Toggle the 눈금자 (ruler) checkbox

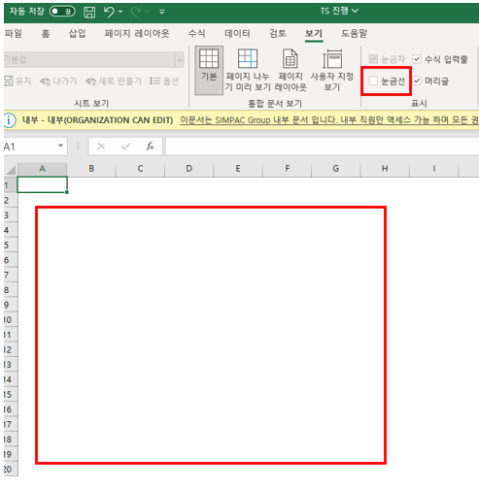(373, 59)
